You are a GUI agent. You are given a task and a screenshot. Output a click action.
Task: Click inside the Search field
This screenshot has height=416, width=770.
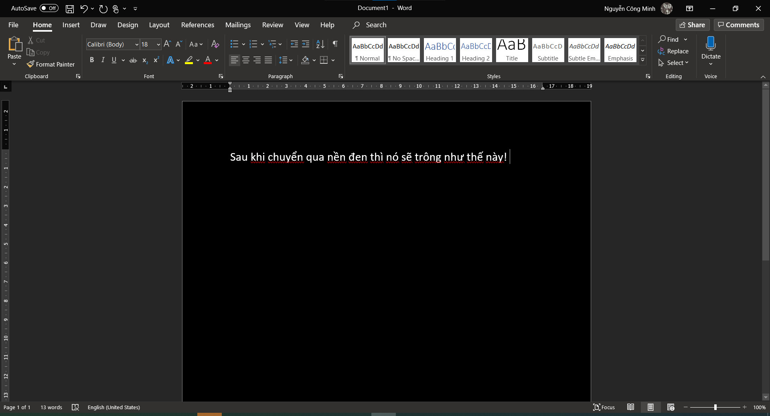coord(377,25)
